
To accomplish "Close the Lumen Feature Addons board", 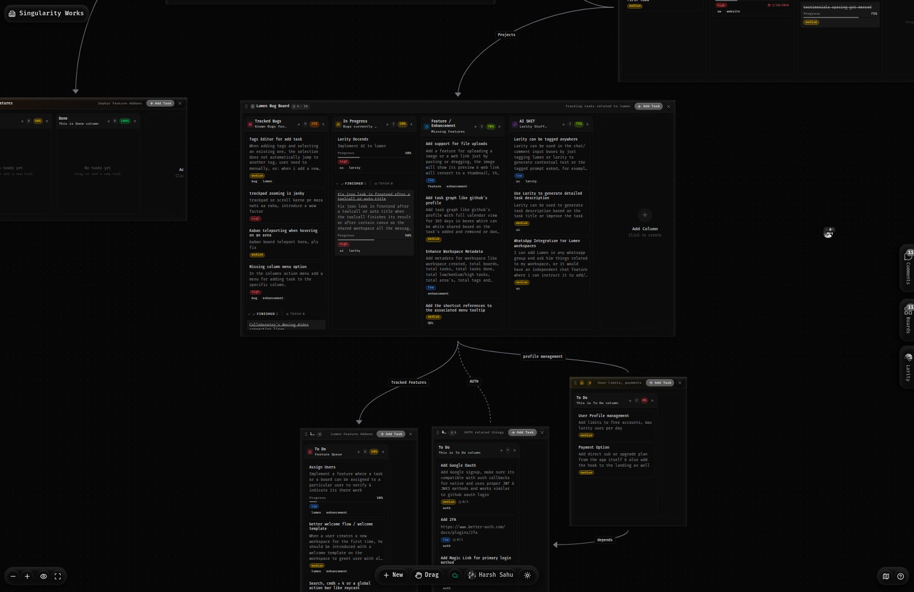I will click(410, 434).
